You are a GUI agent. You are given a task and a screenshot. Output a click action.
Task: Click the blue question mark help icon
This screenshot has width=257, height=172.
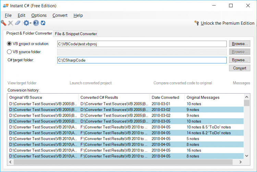pos(36,23)
